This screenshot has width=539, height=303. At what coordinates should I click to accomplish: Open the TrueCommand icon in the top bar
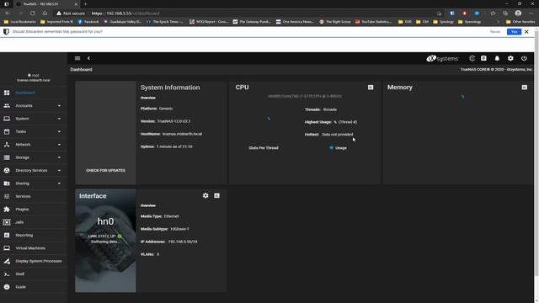coord(472,58)
